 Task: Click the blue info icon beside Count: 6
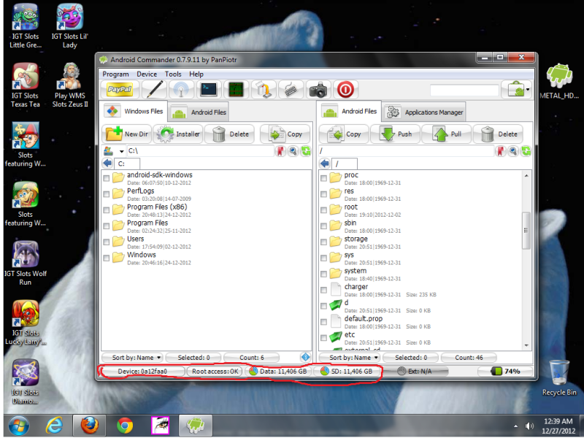[x=305, y=358]
